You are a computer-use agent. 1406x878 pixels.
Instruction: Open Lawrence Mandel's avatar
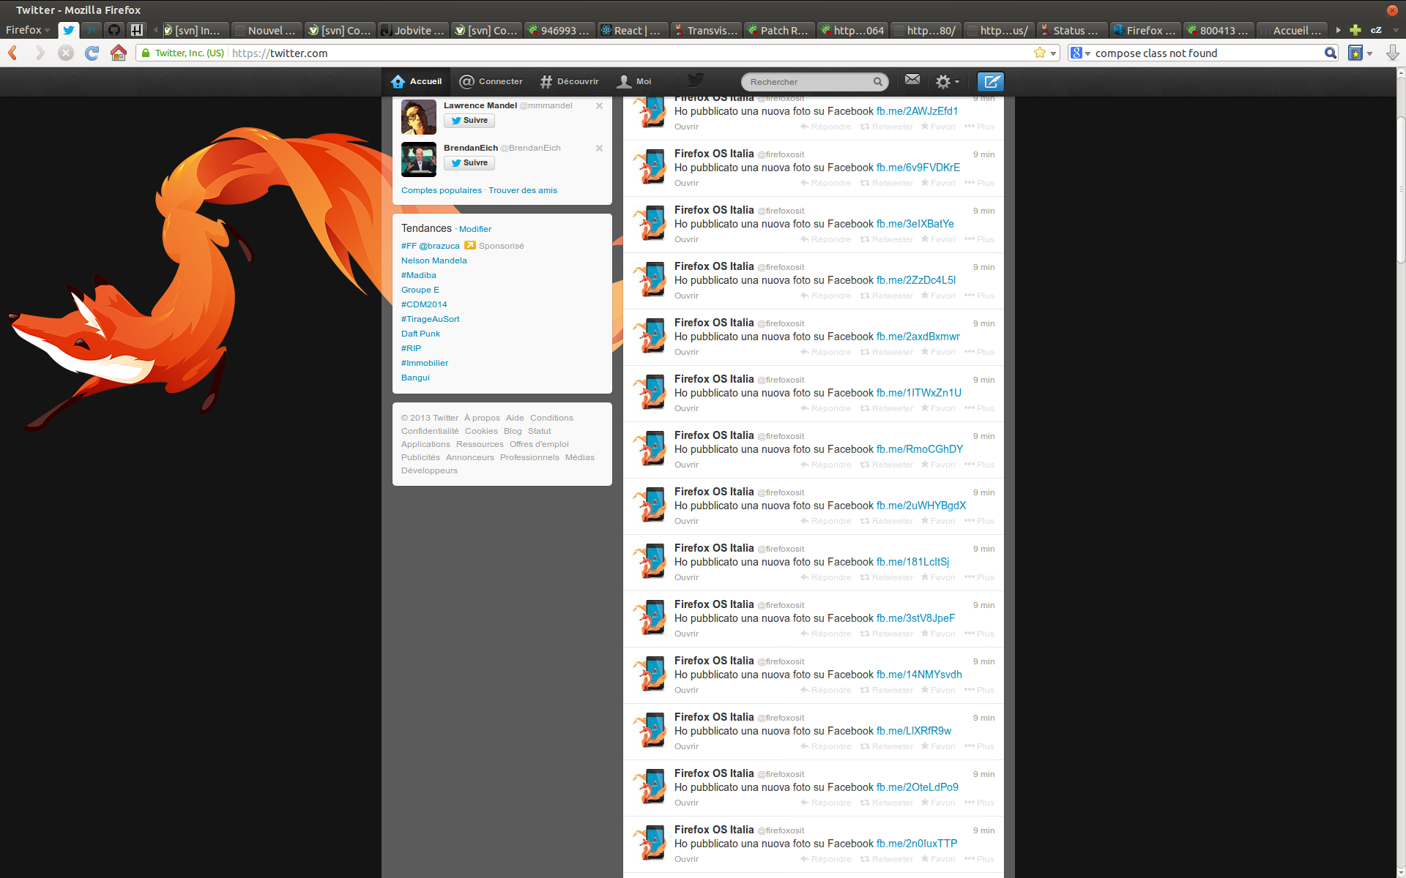click(419, 117)
